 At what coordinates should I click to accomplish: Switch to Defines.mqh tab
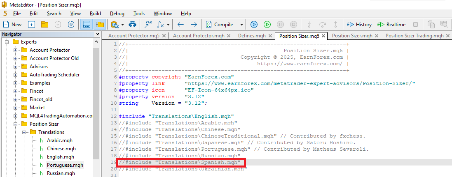pos(252,36)
